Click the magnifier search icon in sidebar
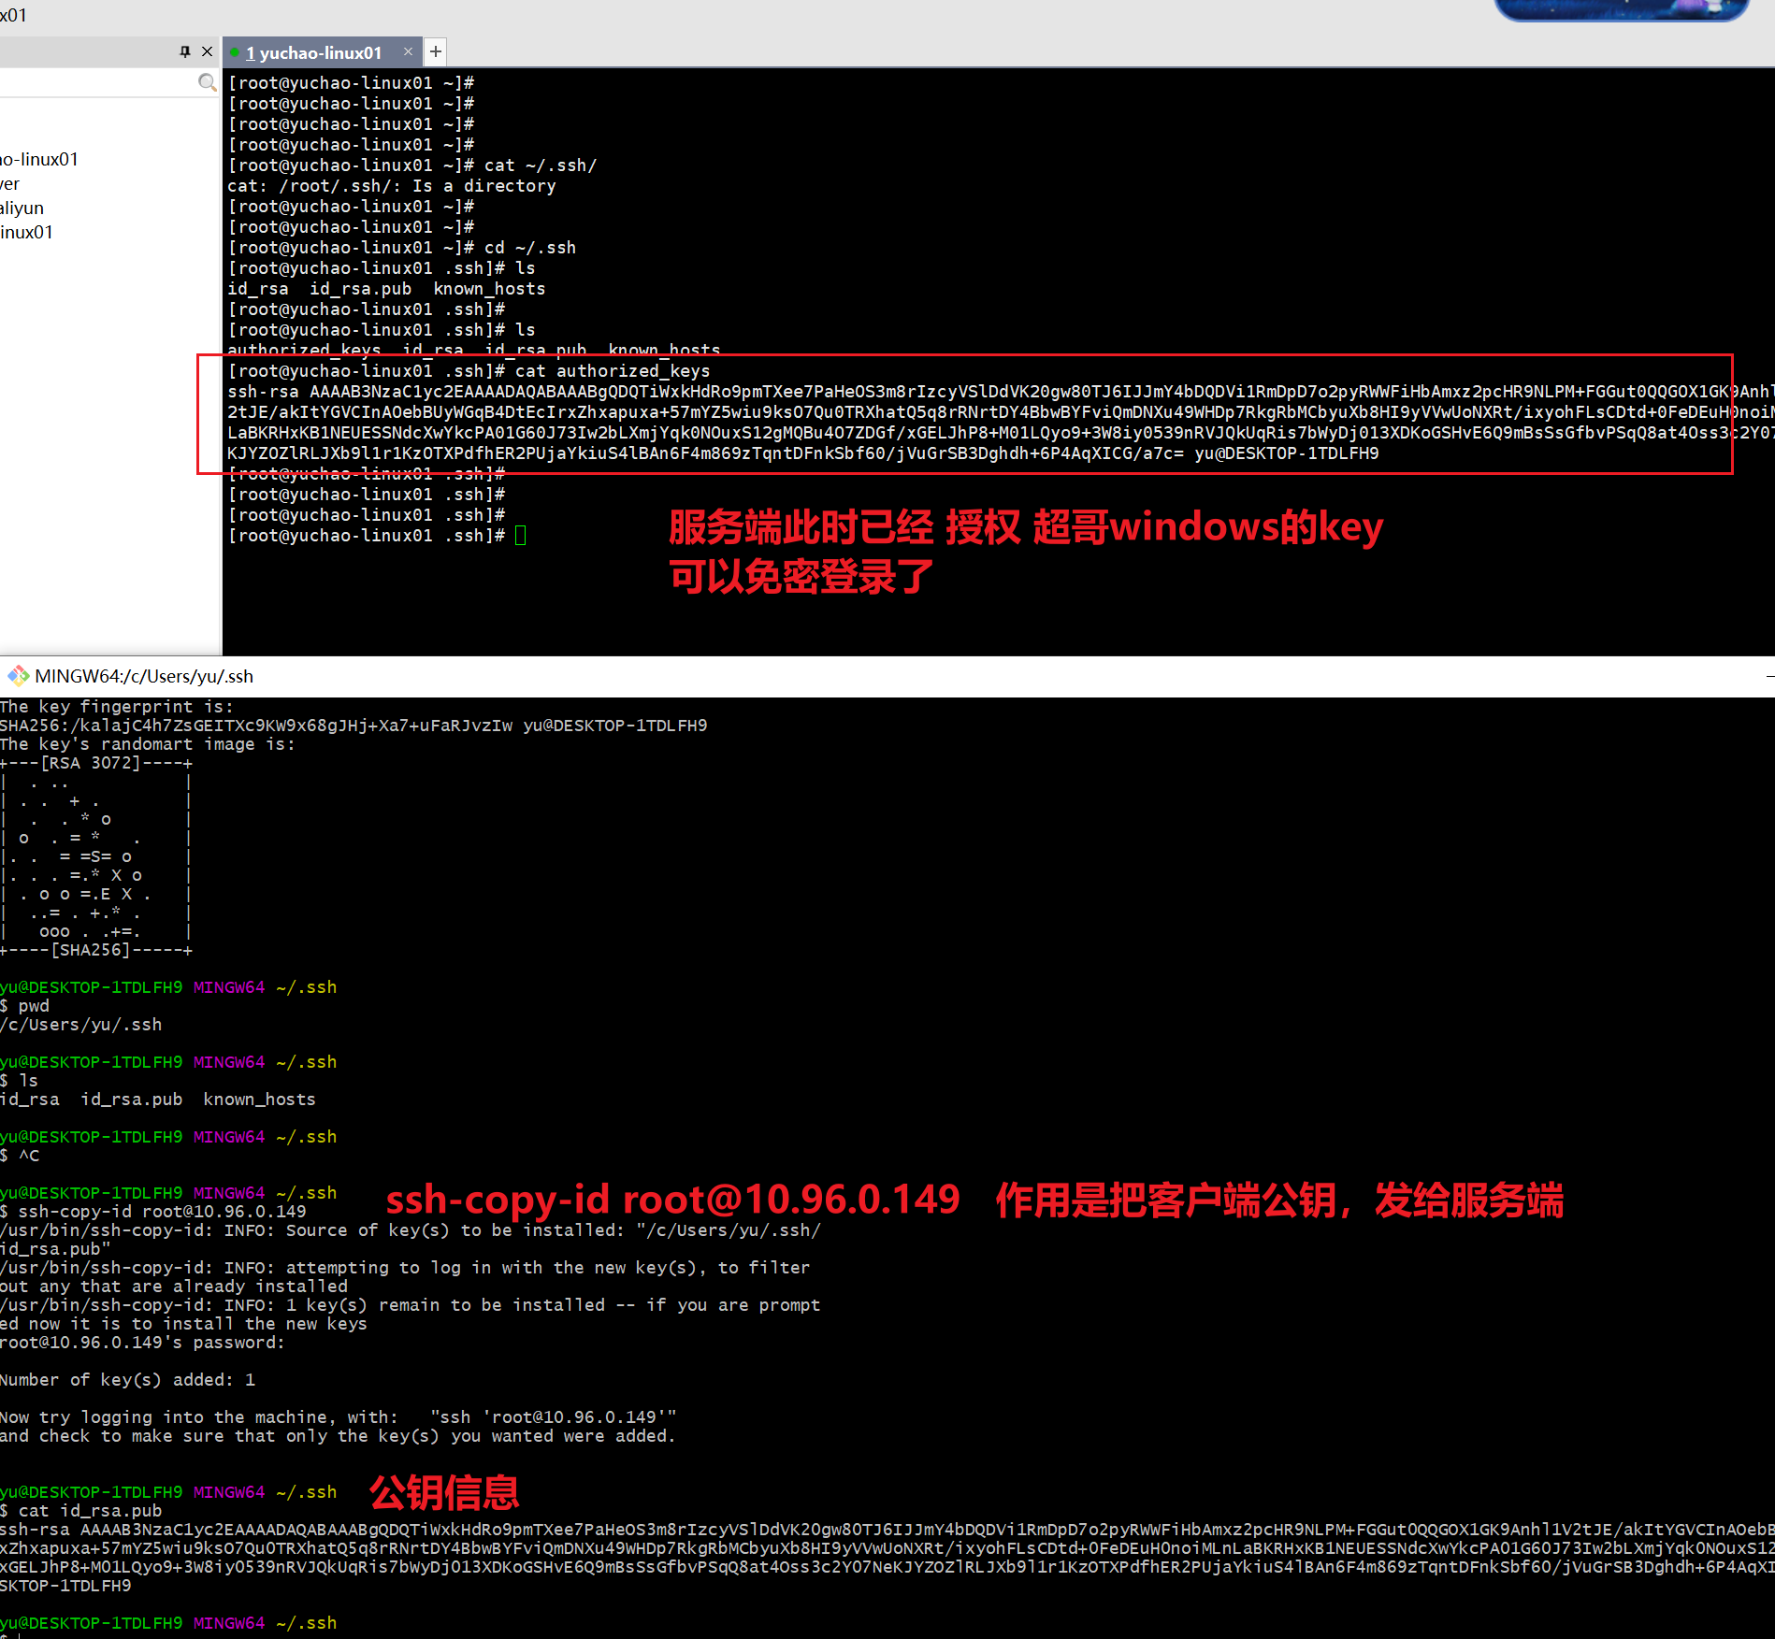The height and width of the screenshot is (1639, 1775). coord(207,83)
